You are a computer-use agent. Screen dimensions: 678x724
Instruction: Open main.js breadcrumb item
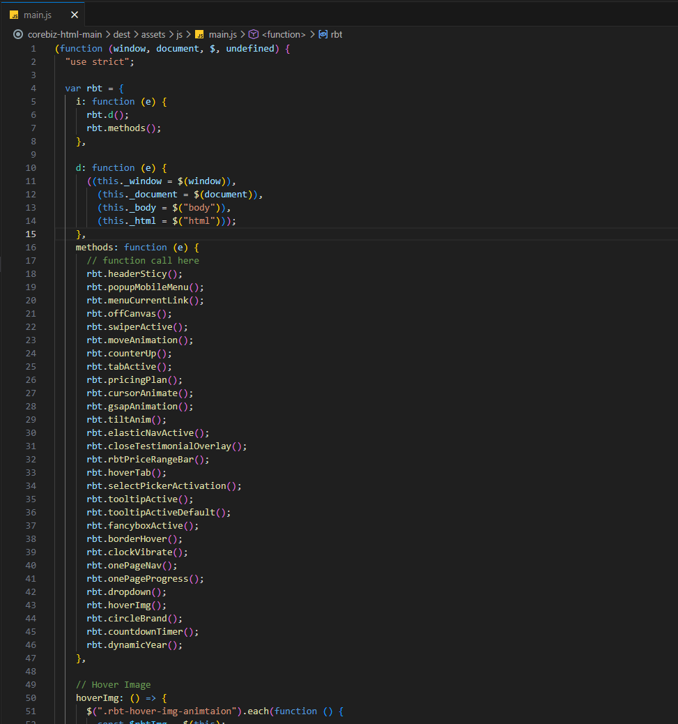[x=223, y=35]
